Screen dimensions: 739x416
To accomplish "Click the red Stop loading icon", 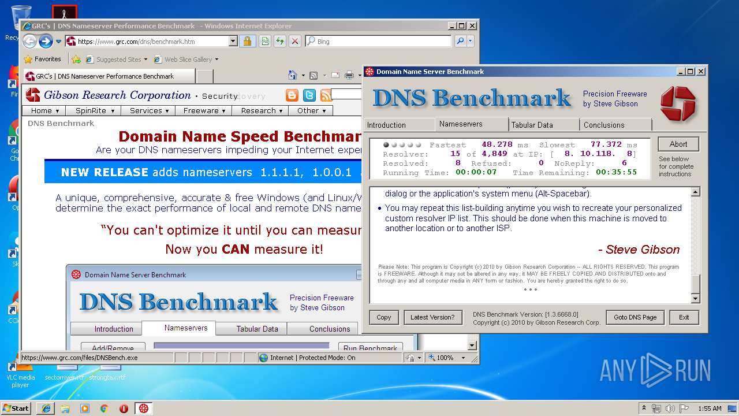I will tap(295, 41).
